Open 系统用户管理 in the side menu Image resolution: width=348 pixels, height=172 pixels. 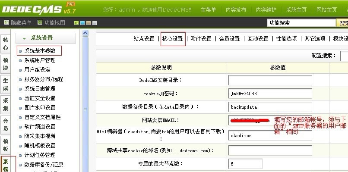tap(40, 60)
